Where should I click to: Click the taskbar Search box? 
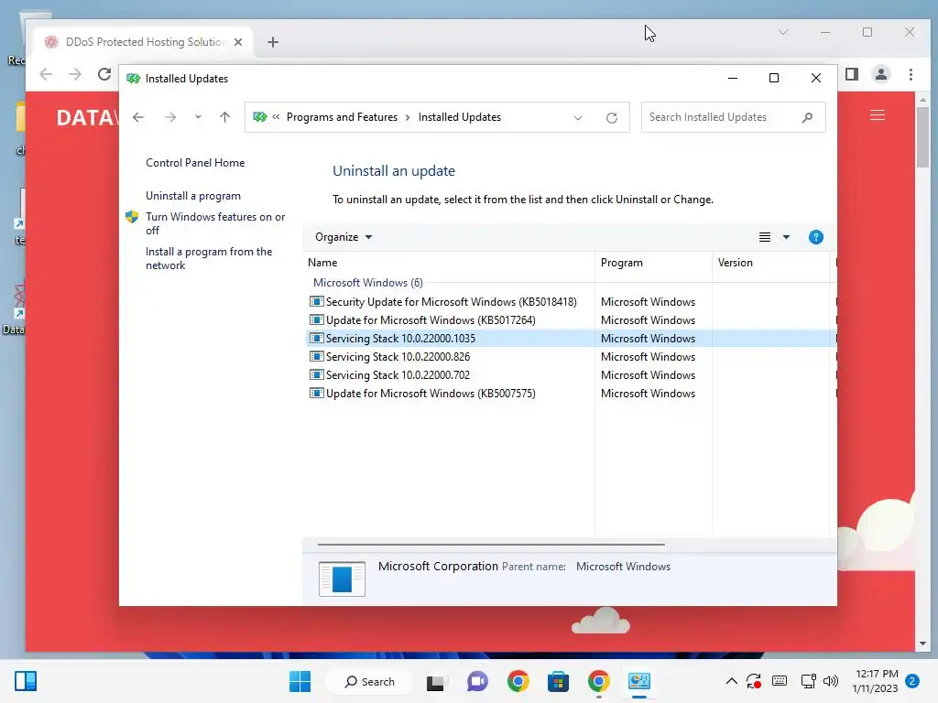click(x=370, y=681)
